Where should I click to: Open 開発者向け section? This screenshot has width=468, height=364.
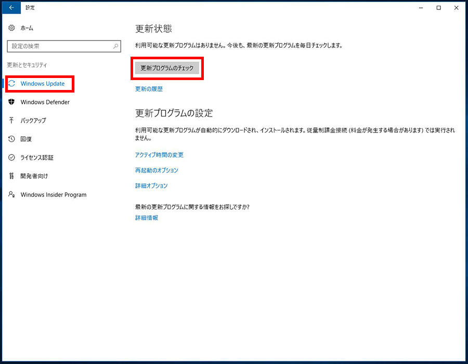click(34, 176)
